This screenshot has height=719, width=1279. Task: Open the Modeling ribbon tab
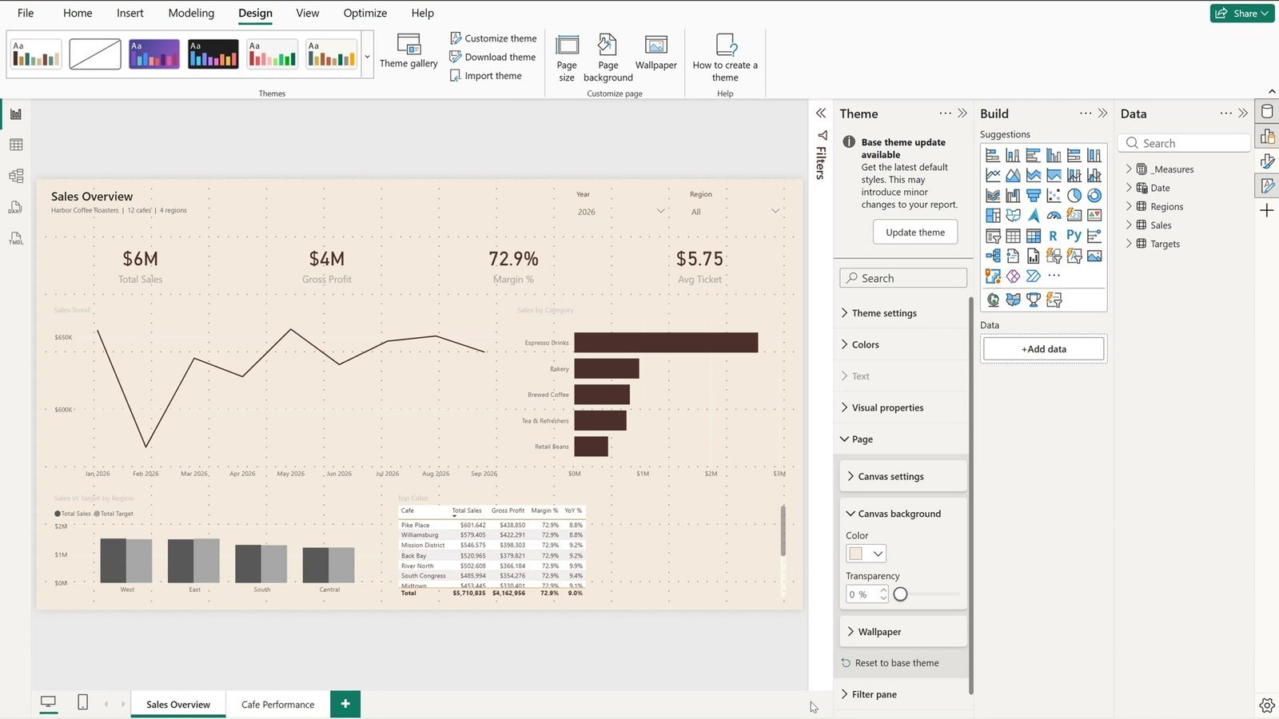pyautogui.click(x=191, y=13)
